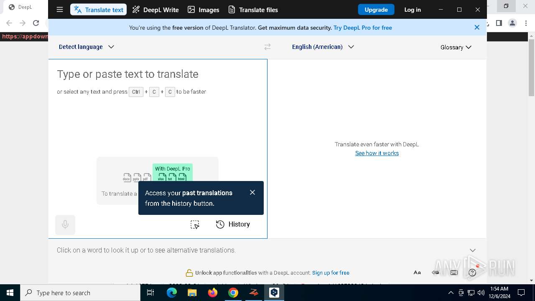
Task: Expand the dictionary lookup panel chevron
Action: [x=473, y=250]
